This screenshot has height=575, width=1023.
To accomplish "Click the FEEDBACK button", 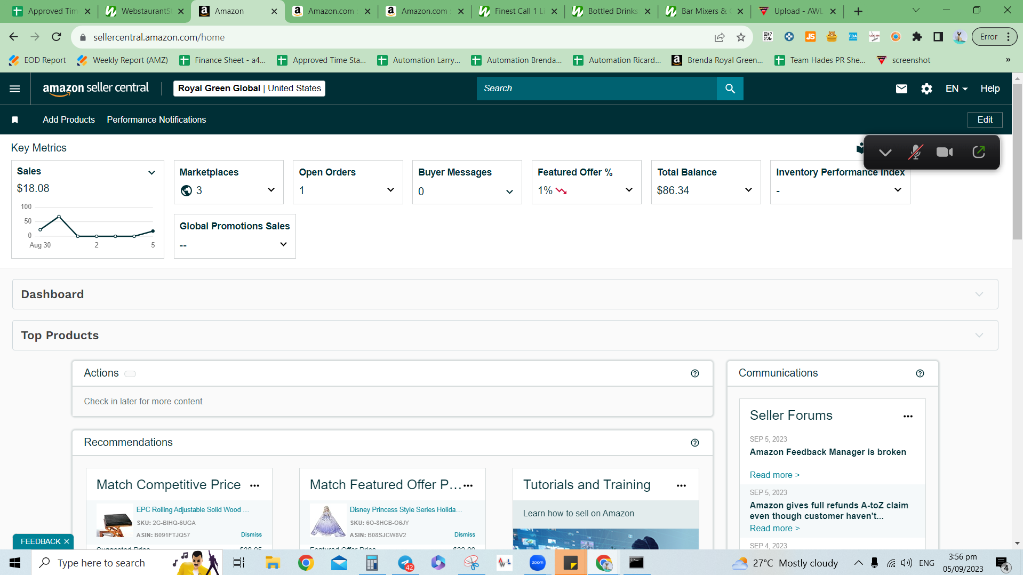I will [x=41, y=541].
